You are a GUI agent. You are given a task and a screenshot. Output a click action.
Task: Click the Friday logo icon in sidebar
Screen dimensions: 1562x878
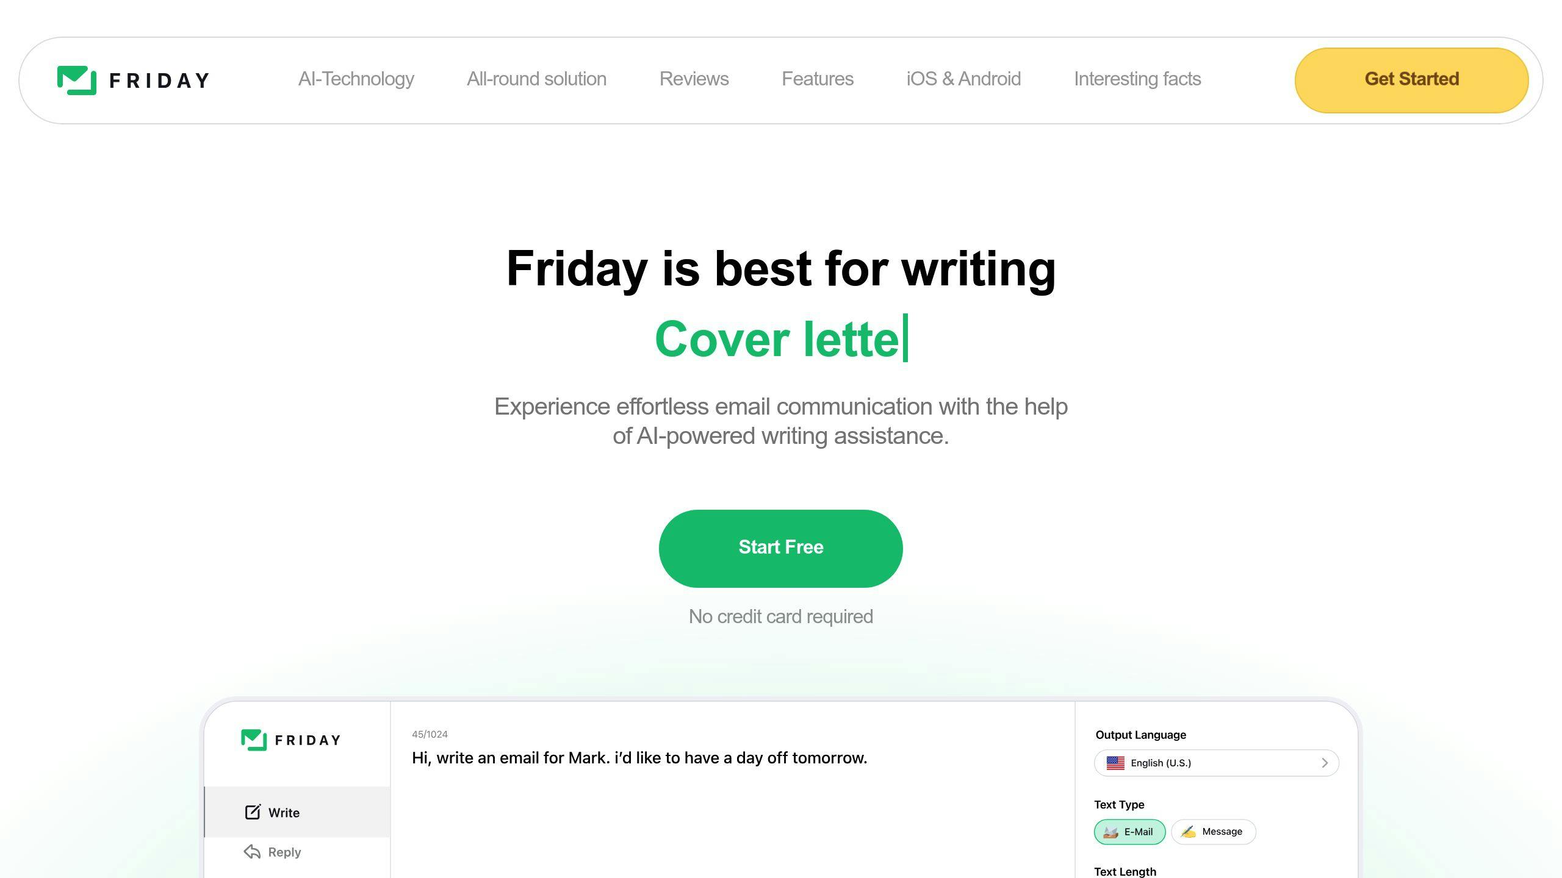point(252,740)
